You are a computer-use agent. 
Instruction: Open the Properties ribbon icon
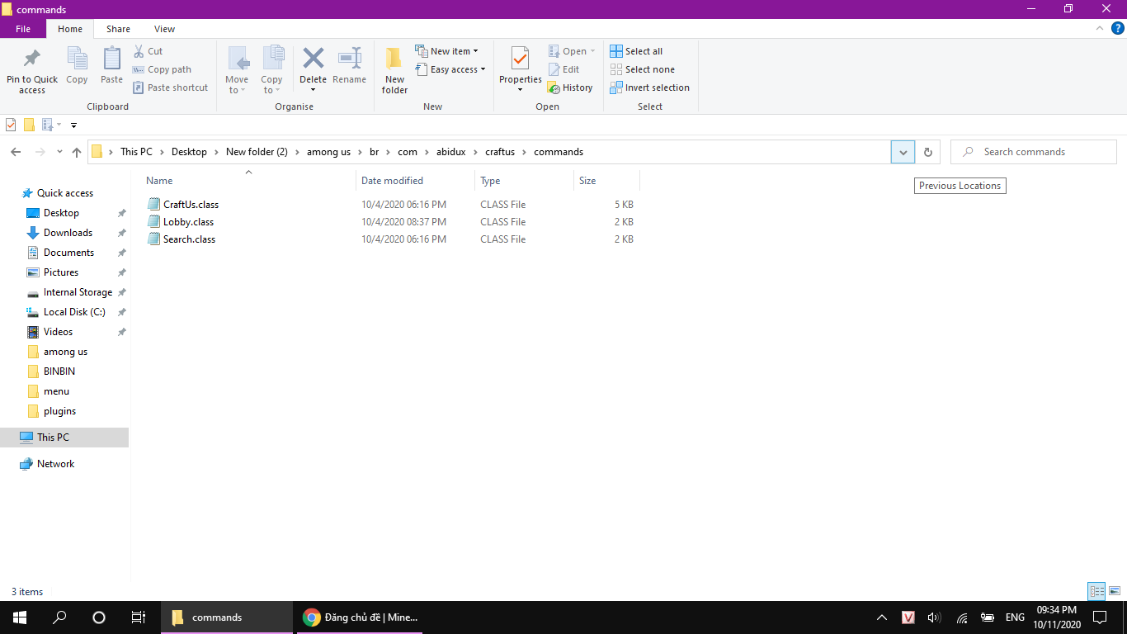[x=520, y=59]
